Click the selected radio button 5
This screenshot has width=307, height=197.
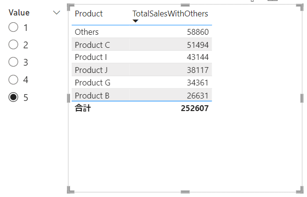tap(14, 97)
